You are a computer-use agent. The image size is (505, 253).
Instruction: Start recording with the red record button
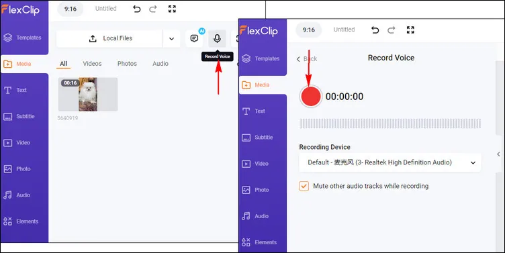pos(311,96)
